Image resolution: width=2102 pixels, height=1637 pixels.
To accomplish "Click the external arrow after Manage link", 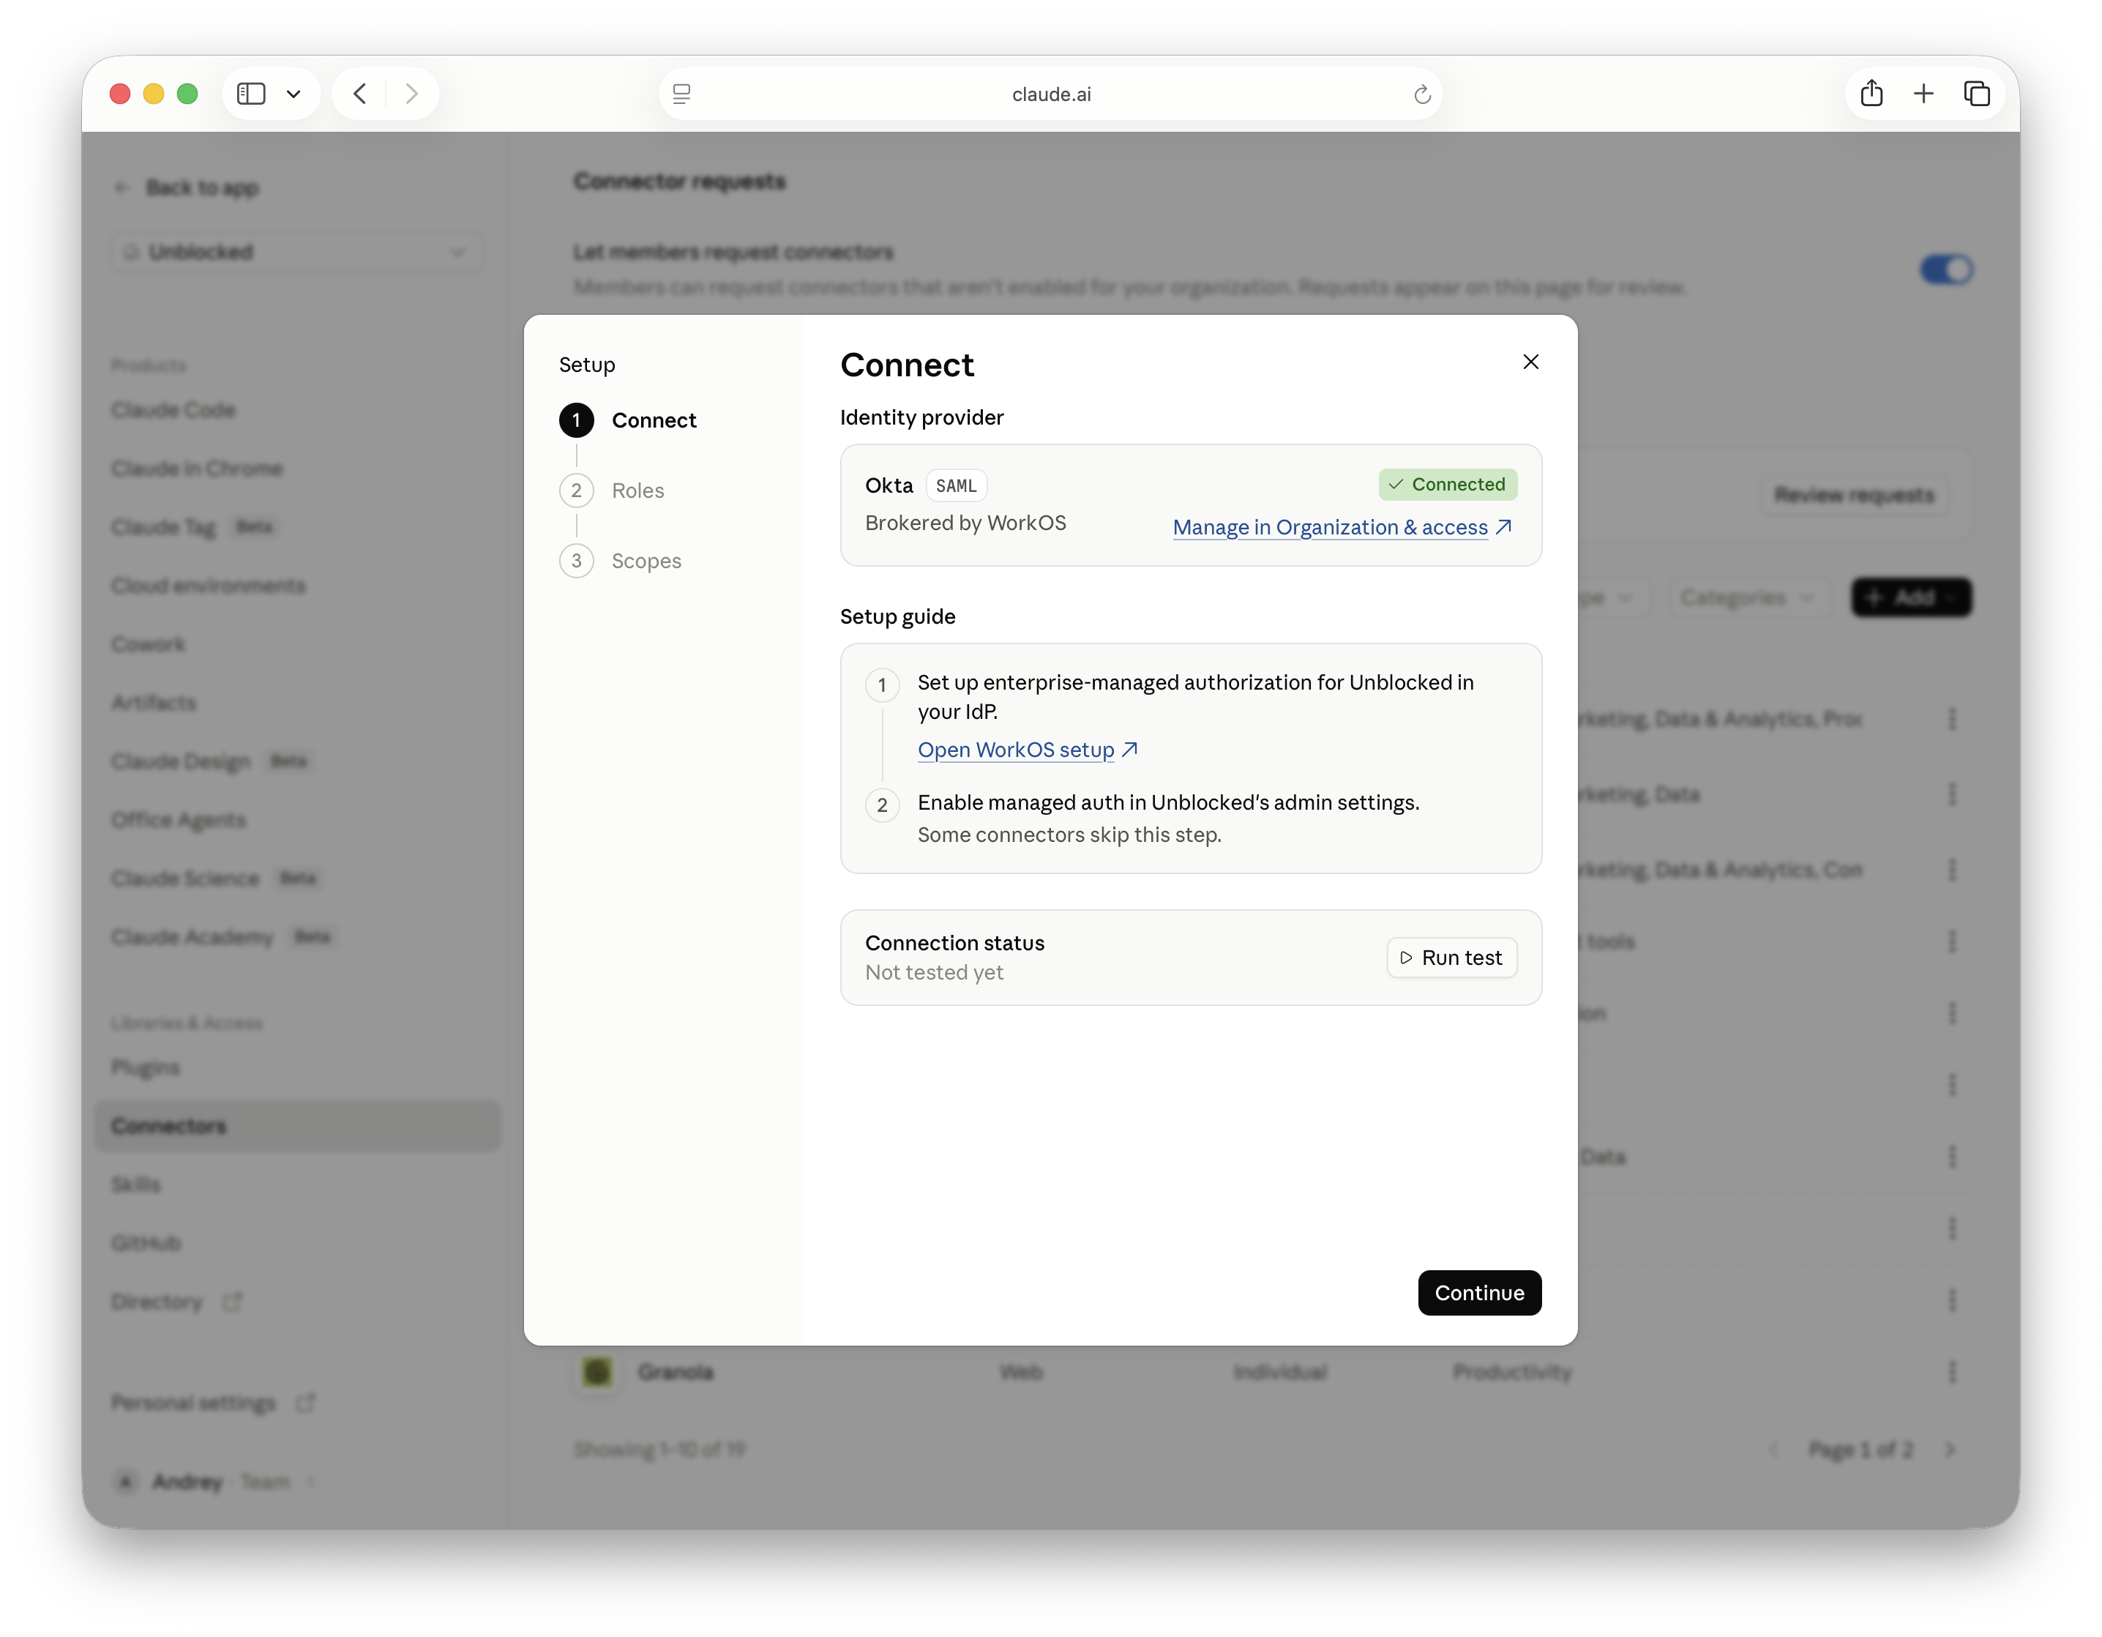I will click(1503, 526).
